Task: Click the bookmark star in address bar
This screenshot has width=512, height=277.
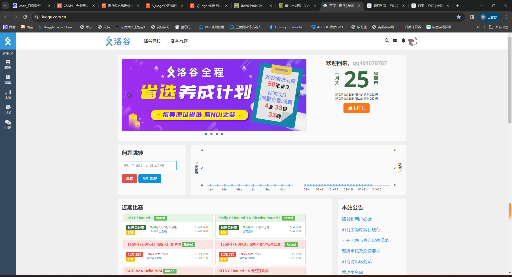Action: pyautogui.click(x=458, y=17)
